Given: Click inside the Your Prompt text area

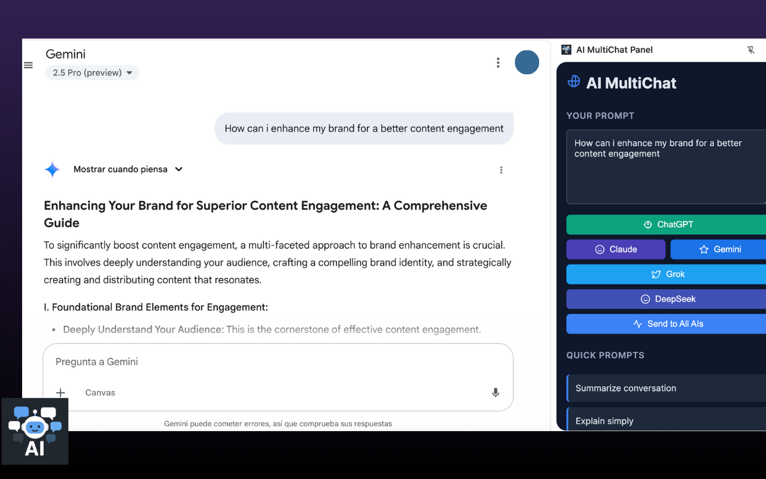Looking at the screenshot, I should (x=666, y=167).
